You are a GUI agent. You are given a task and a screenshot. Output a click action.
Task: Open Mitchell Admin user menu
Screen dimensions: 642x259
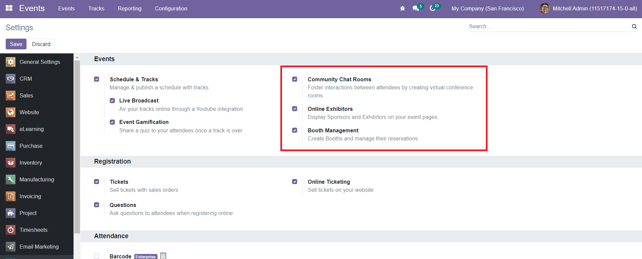click(588, 8)
